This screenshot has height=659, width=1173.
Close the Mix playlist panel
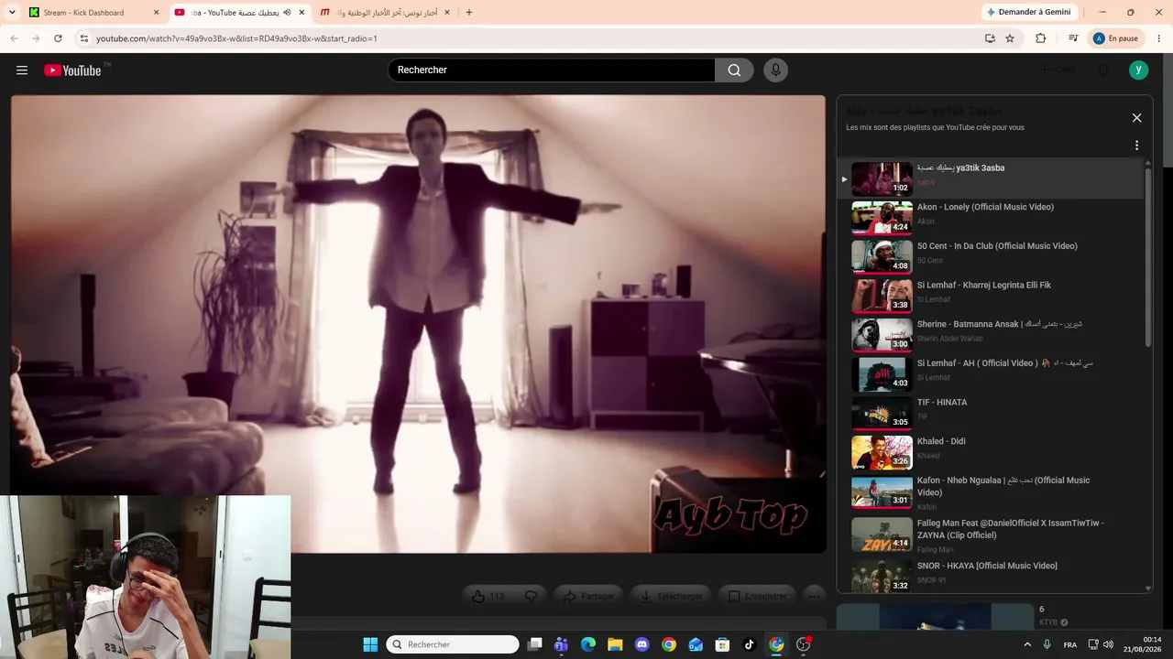point(1136,118)
